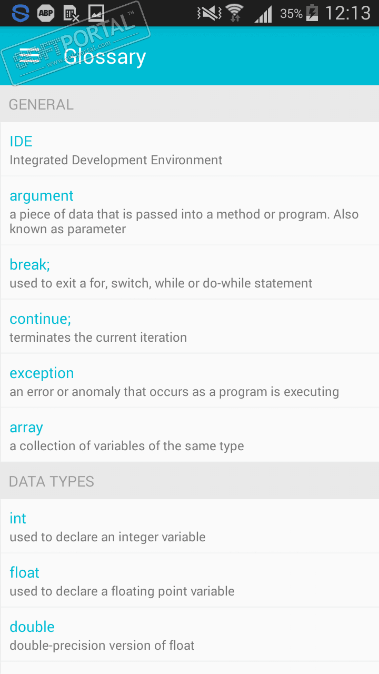Tap the muted vibrate status icon
This screenshot has width=379, height=674.
207,13
